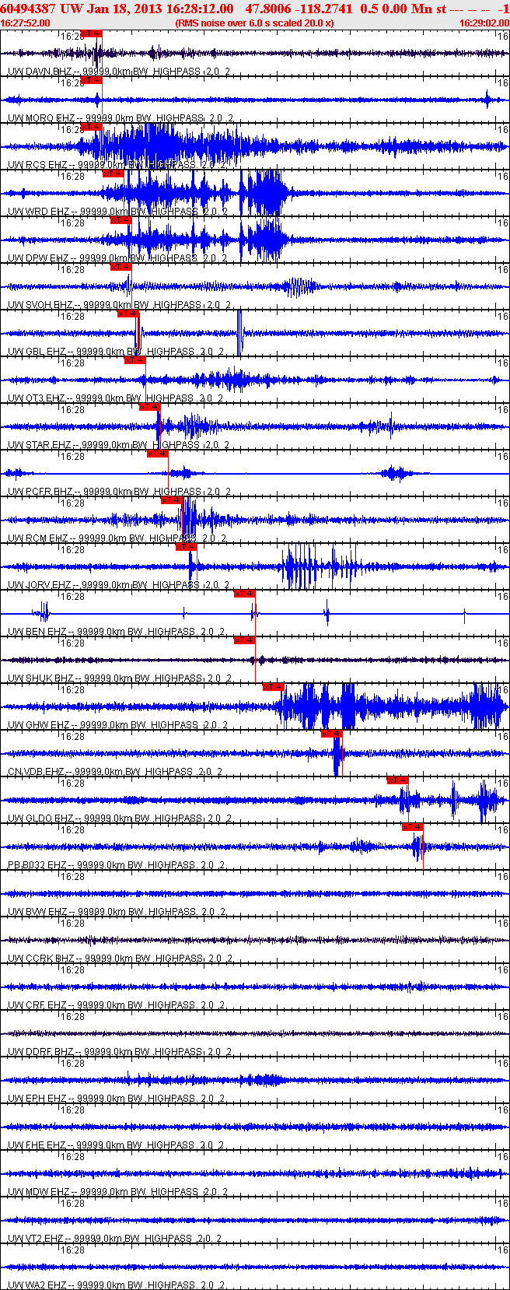The image size is (510, 1290).
Task: Select the "CN VDB EHZ" station label
Action: coord(37,772)
